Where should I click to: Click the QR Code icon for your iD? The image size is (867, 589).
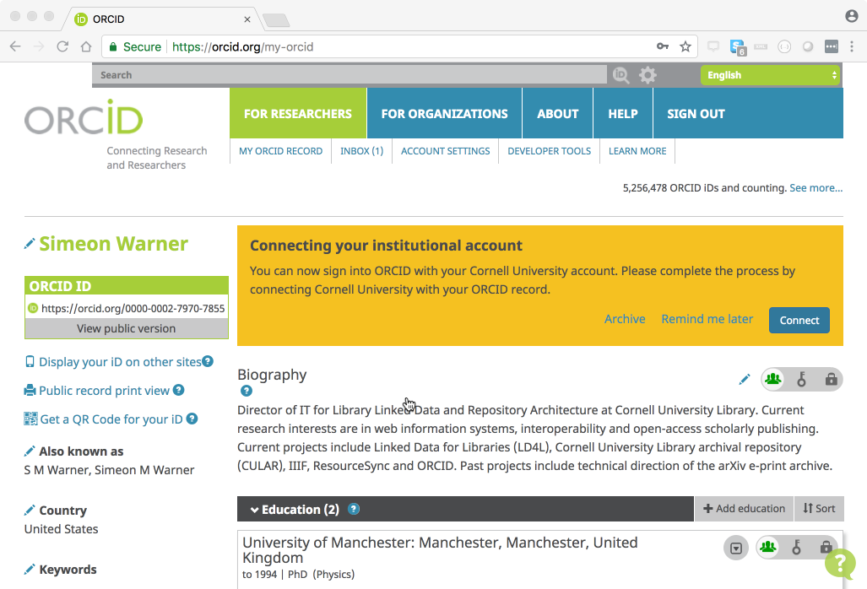coord(30,419)
